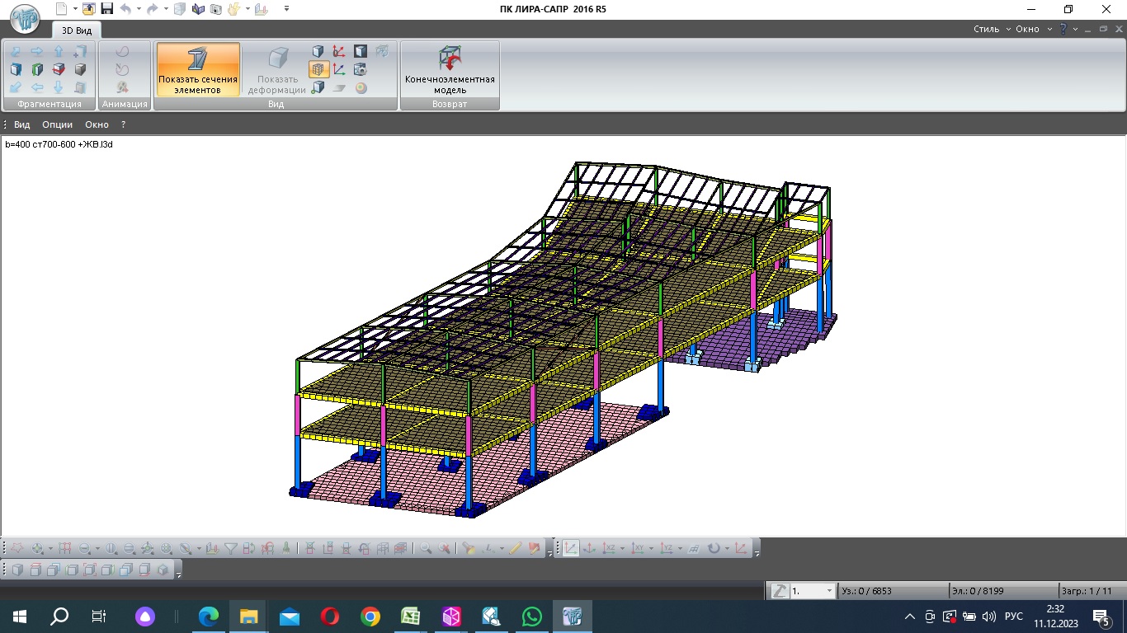The image size is (1127, 633).
Task: Click the pencil icon in bottom toolbar
Action: 516,548
